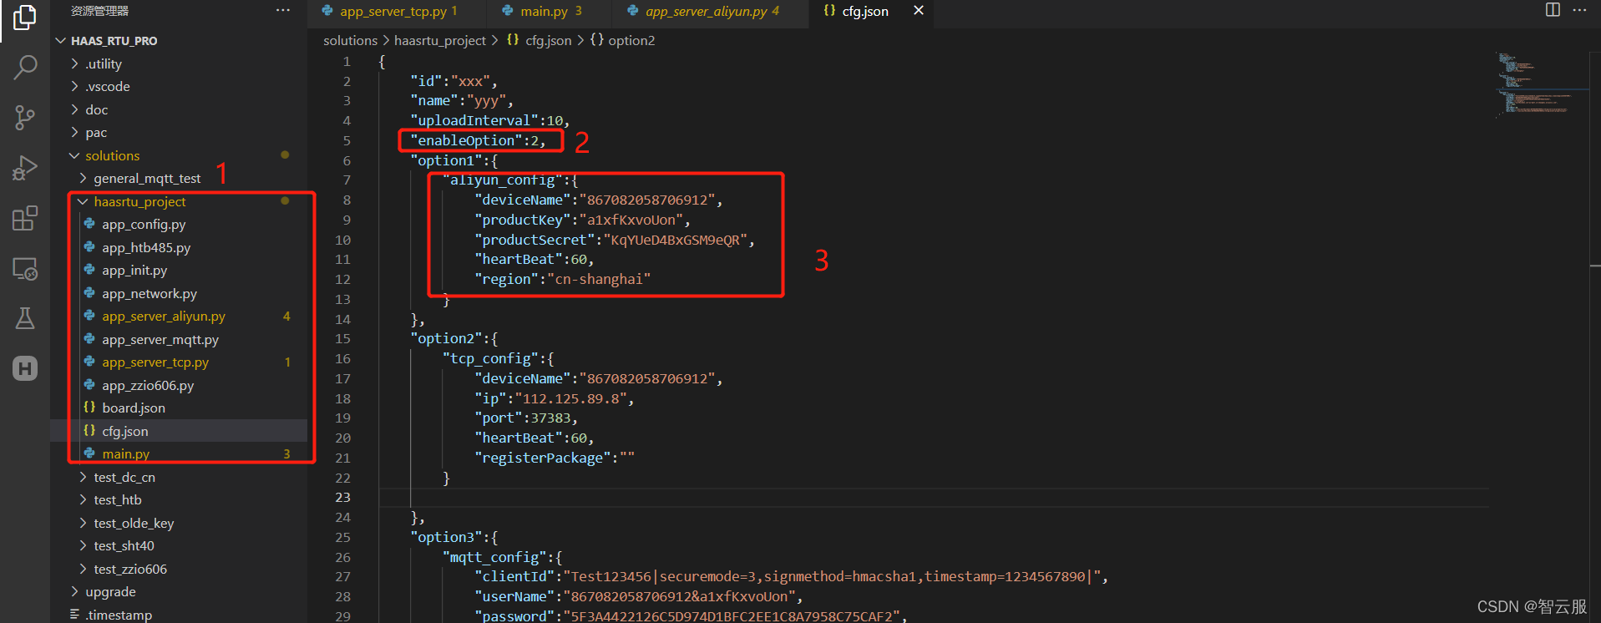Open app_init.py file

[x=134, y=270]
